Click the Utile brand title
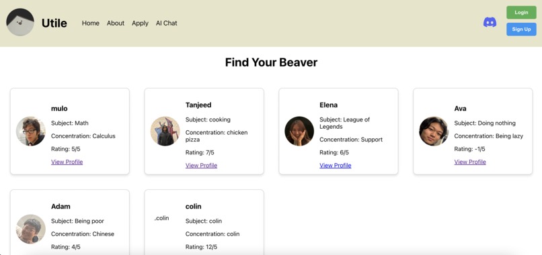The image size is (542, 255). coord(54,23)
